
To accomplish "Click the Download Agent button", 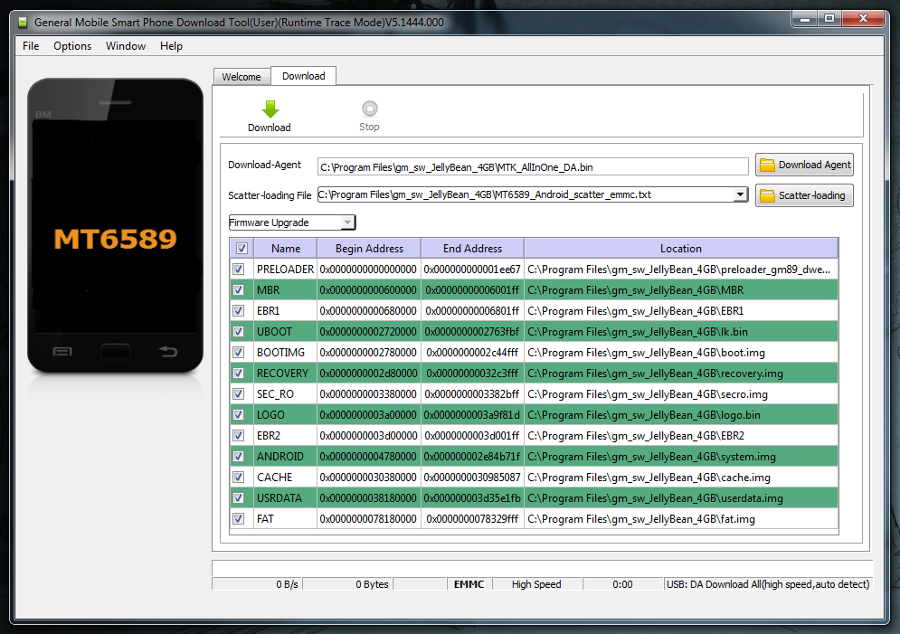I will coord(804,165).
